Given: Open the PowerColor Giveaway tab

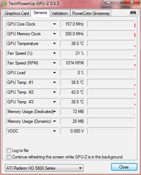Looking at the screenshot, I should 91,13.
